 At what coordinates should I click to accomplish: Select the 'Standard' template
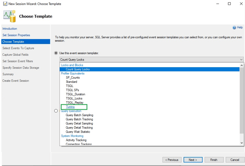coord(71,82)
